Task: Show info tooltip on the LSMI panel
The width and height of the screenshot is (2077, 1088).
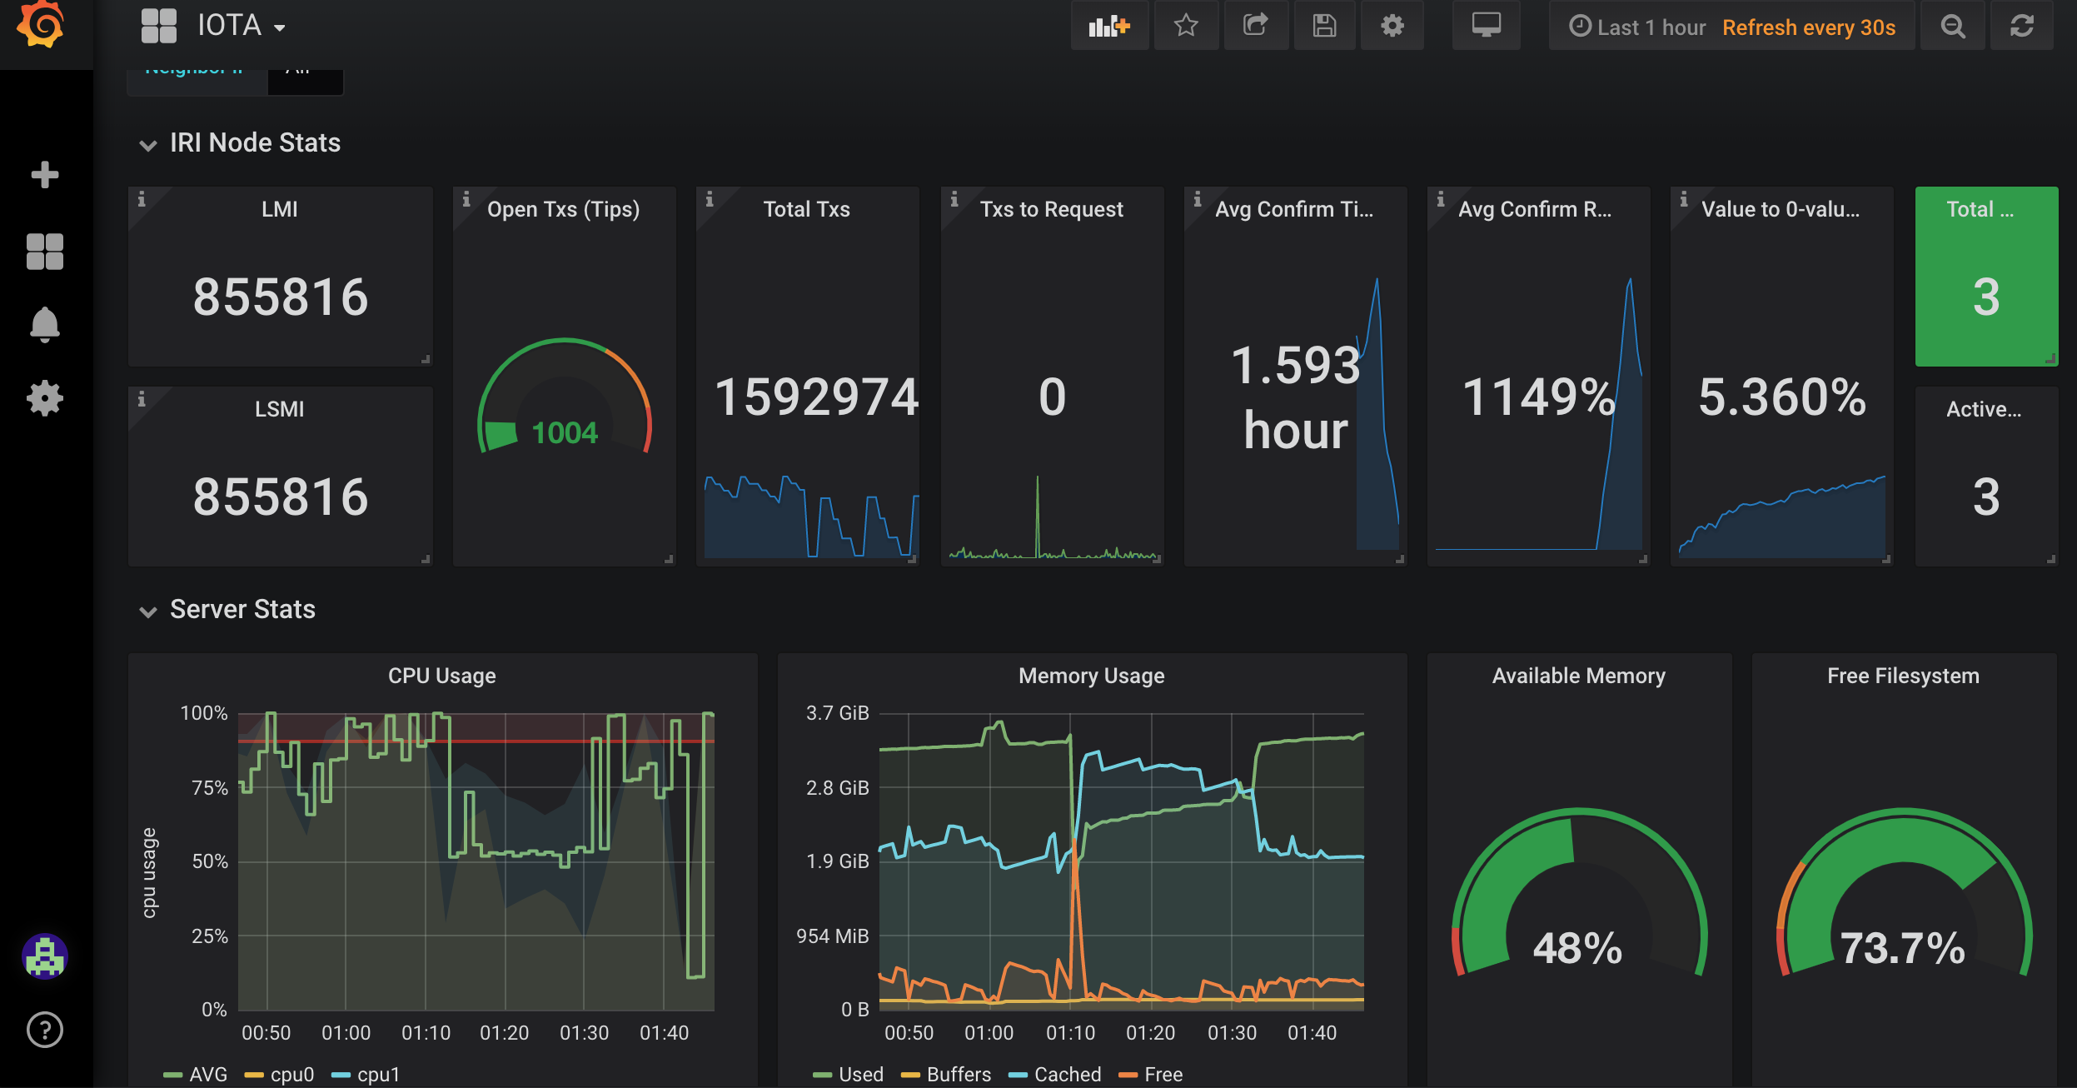Action: [142, 399]
